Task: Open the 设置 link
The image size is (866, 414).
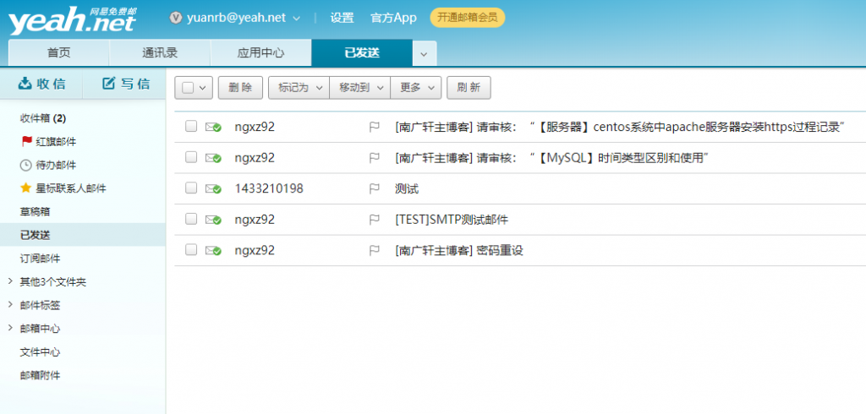Action: [342, 18]
